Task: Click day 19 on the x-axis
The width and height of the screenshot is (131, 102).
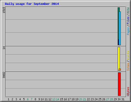Action: 77,99
